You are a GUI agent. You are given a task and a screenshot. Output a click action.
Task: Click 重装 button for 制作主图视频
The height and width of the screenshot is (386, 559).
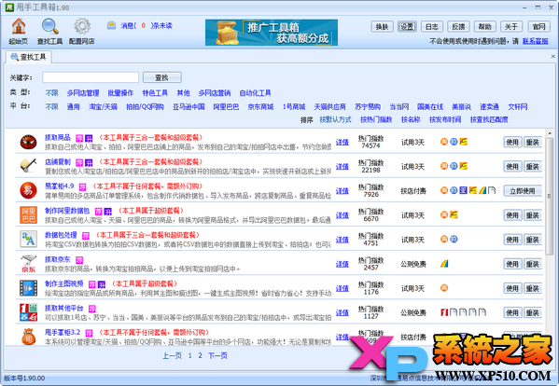(x=533, y=288)
